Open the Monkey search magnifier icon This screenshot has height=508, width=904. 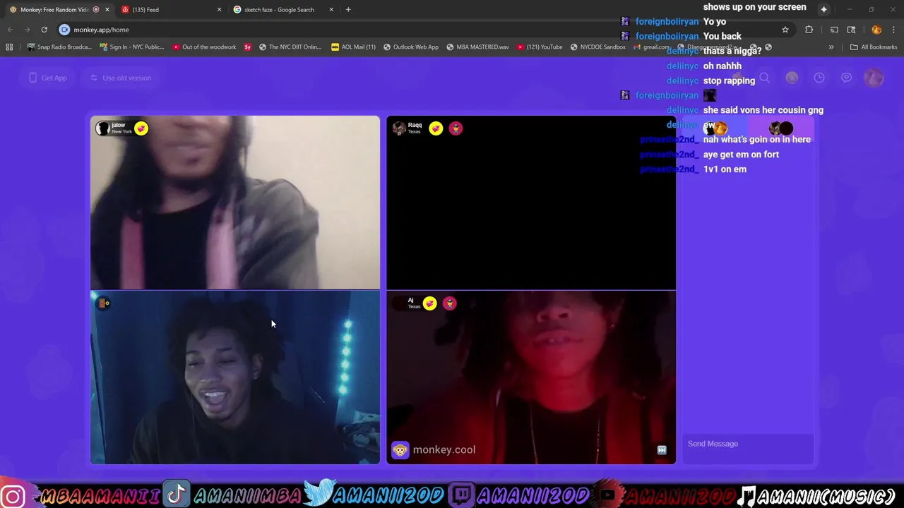764,78
